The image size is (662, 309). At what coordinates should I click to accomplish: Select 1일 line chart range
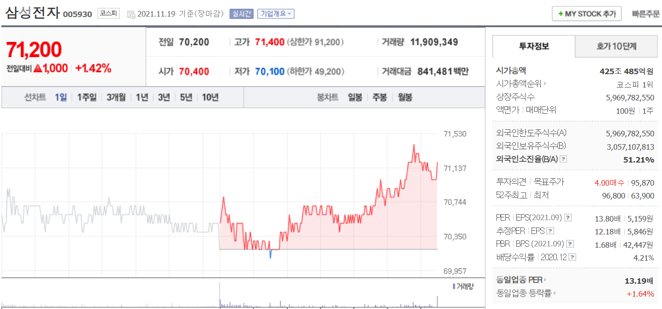pos(61,97)
